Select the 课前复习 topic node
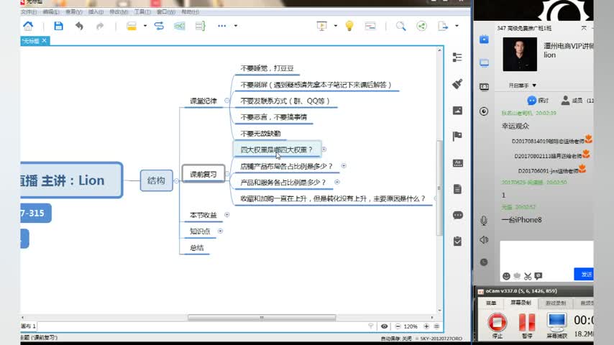 tap(203, 174)
